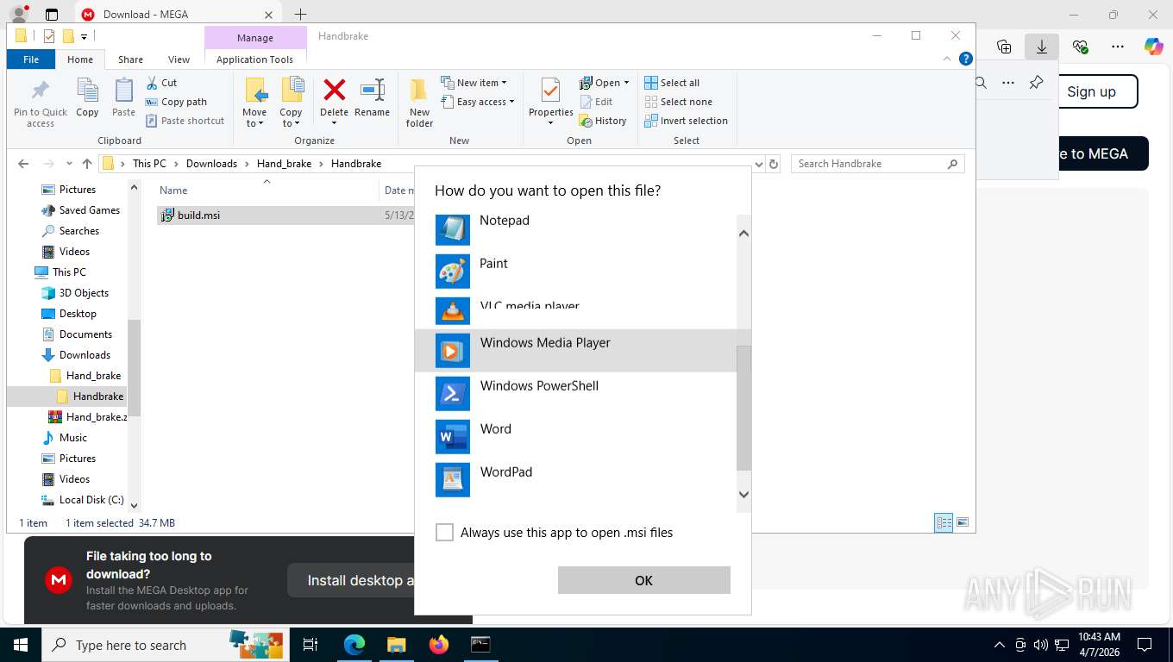Click the History command
The height and width of the screenshot is (662, 1173).
pos(603,121)
